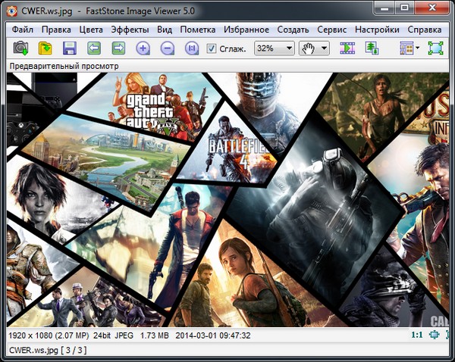
Task: Click the acquire from camera/scanner icon
Action: [20, 48]
